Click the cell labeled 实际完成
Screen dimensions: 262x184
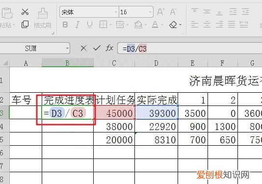(x=156, y=99)
